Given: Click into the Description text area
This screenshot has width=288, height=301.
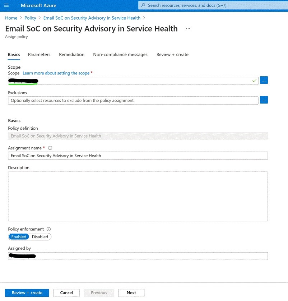Looking at the screenshot, I should 138,196.
